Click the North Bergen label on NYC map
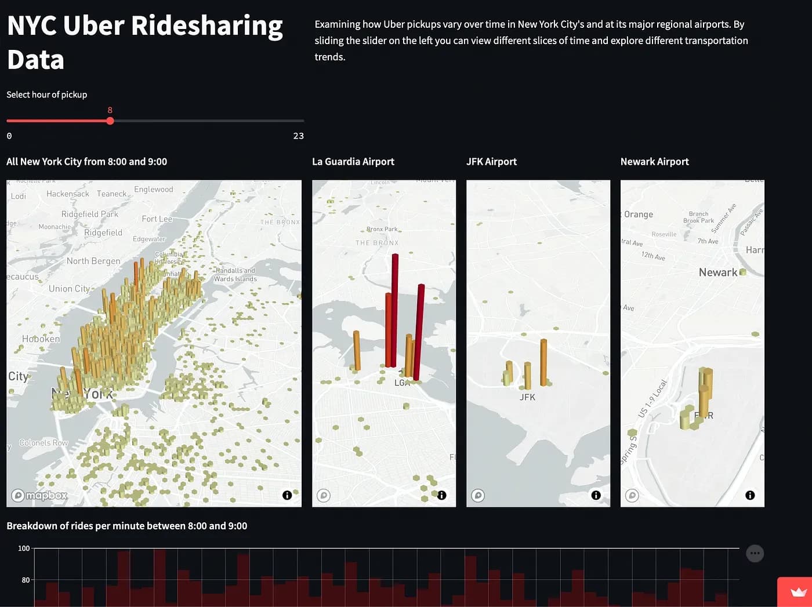The width and height of the screenshot is (812, 607). [x=93, y=261]
